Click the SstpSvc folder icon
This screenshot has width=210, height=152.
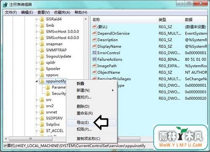click(42, 124)
